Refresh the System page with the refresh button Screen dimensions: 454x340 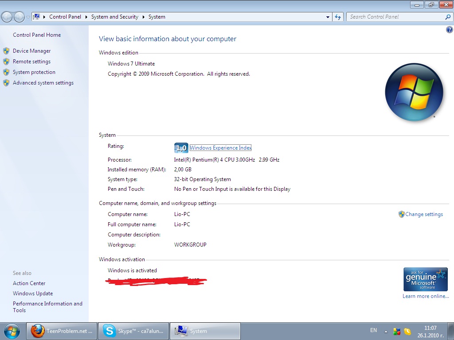[338, 17]
